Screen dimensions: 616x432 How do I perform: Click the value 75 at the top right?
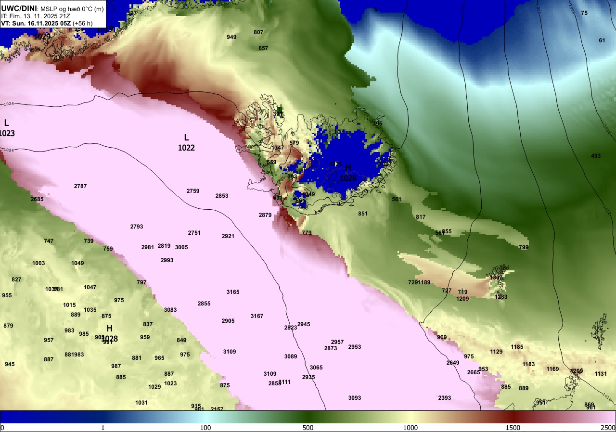tap(584, 13)
